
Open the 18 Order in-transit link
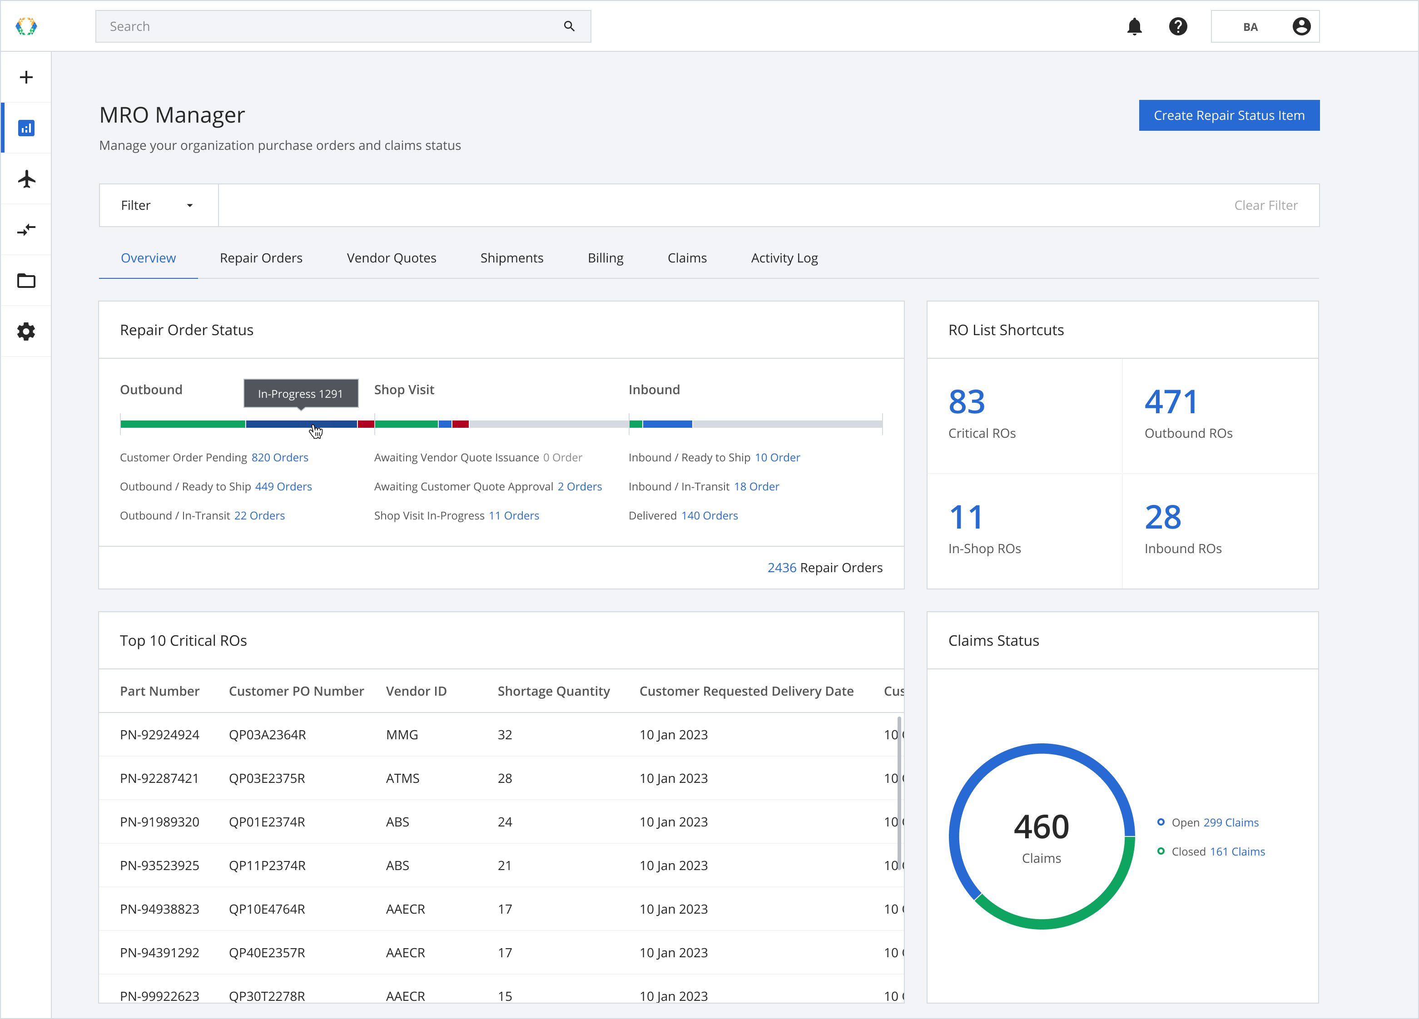tap(756, 486)
